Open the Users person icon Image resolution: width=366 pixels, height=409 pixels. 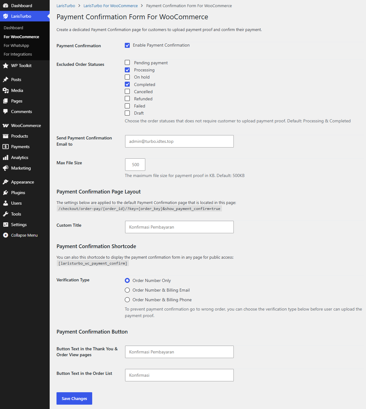coord(6,203)
